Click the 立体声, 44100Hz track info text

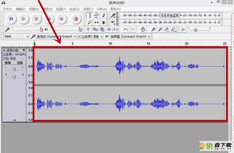pyautogui.click(x=14, y=54)
